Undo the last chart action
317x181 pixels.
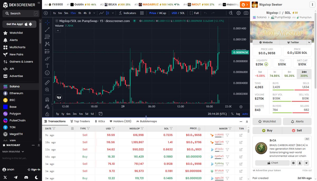click(x=206, y=13)
